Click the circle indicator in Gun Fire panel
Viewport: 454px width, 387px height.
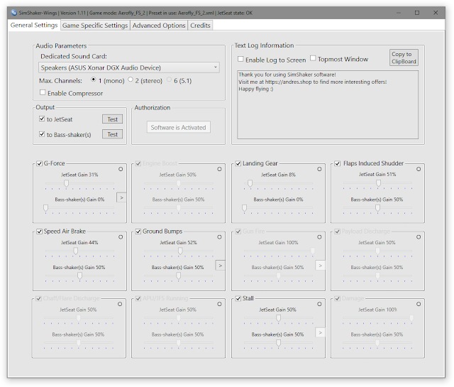pos(319,237)
